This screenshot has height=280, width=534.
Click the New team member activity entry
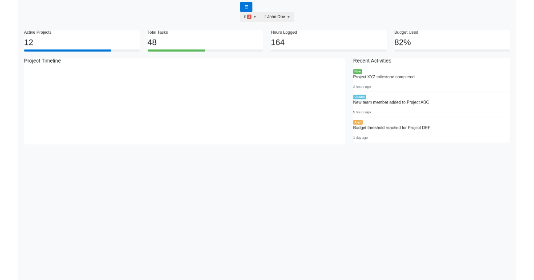[x=391, y=102]
